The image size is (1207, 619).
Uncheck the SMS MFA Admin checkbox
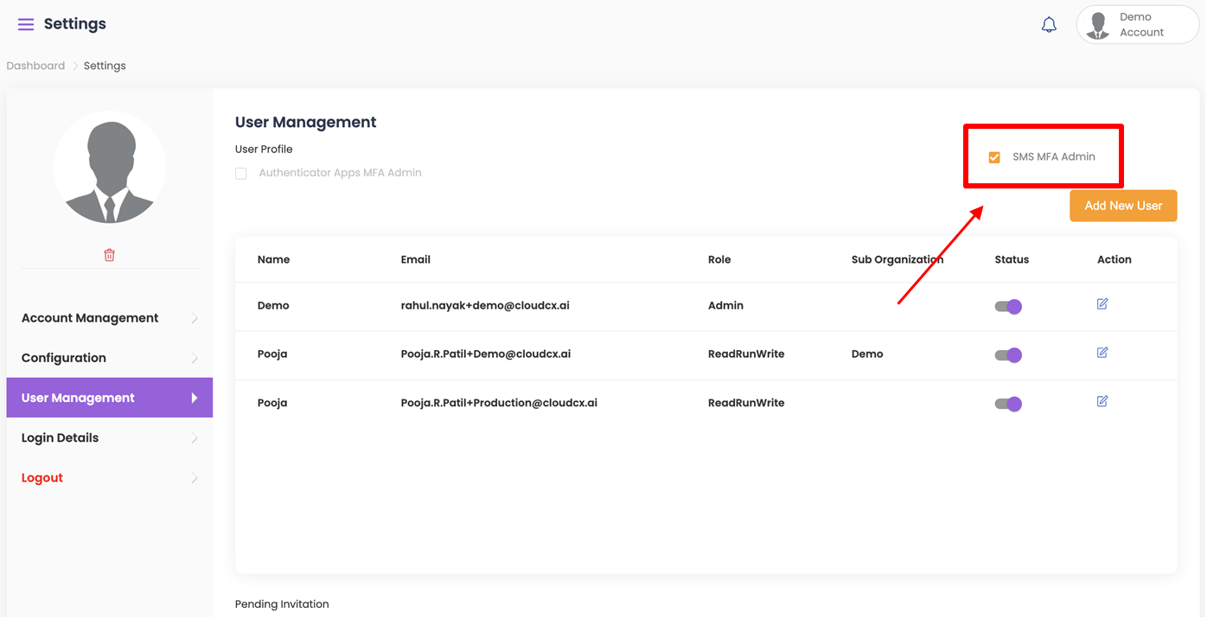[x=994, y=157]
